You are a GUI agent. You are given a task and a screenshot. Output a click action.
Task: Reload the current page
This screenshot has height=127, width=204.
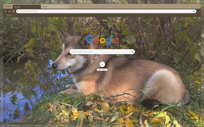click(x=13, y=11)
